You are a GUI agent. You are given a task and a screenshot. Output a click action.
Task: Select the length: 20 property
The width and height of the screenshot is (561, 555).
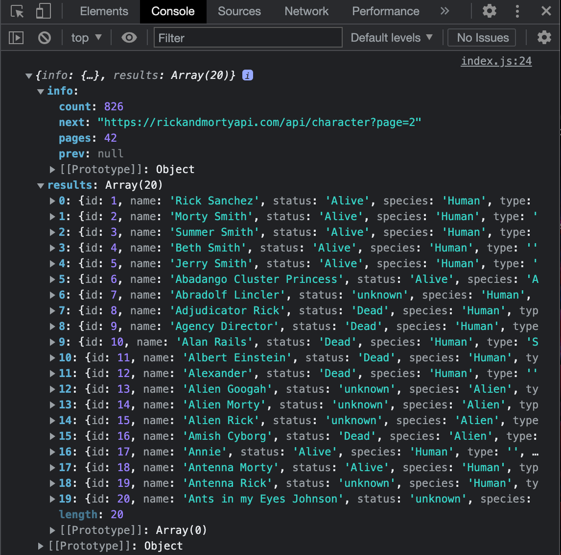coord(91,514)
